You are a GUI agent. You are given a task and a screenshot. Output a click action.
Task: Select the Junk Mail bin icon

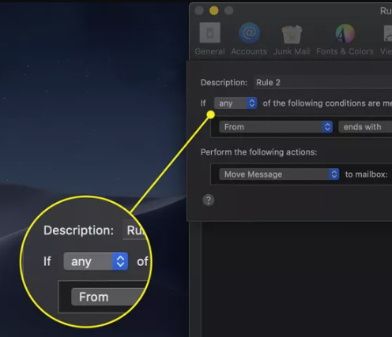coord(292,34)
